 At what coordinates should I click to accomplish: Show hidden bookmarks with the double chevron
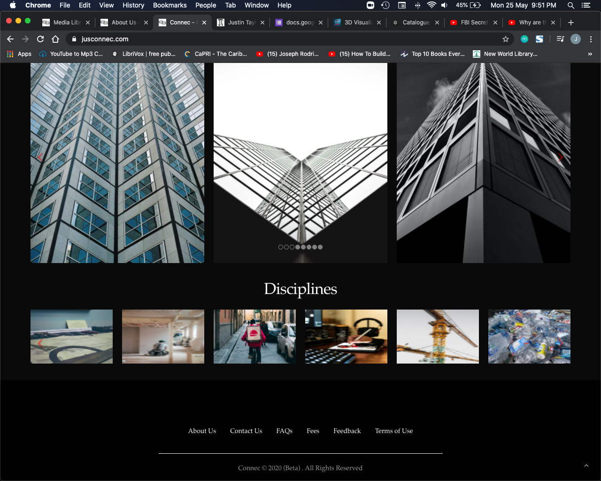coord(590,54)
